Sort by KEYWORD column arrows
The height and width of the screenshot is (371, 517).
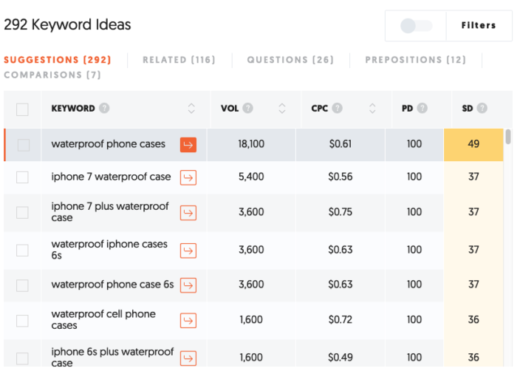point(191,108)
